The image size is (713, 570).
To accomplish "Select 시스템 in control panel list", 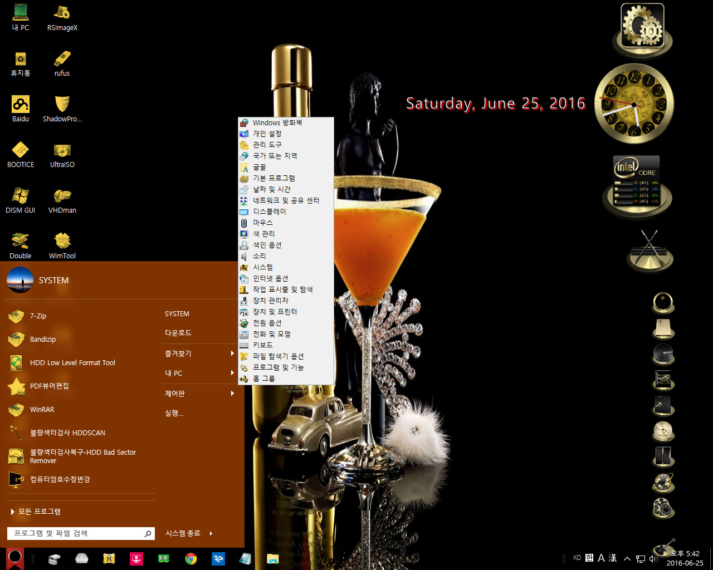I will [x=286, y=267].
